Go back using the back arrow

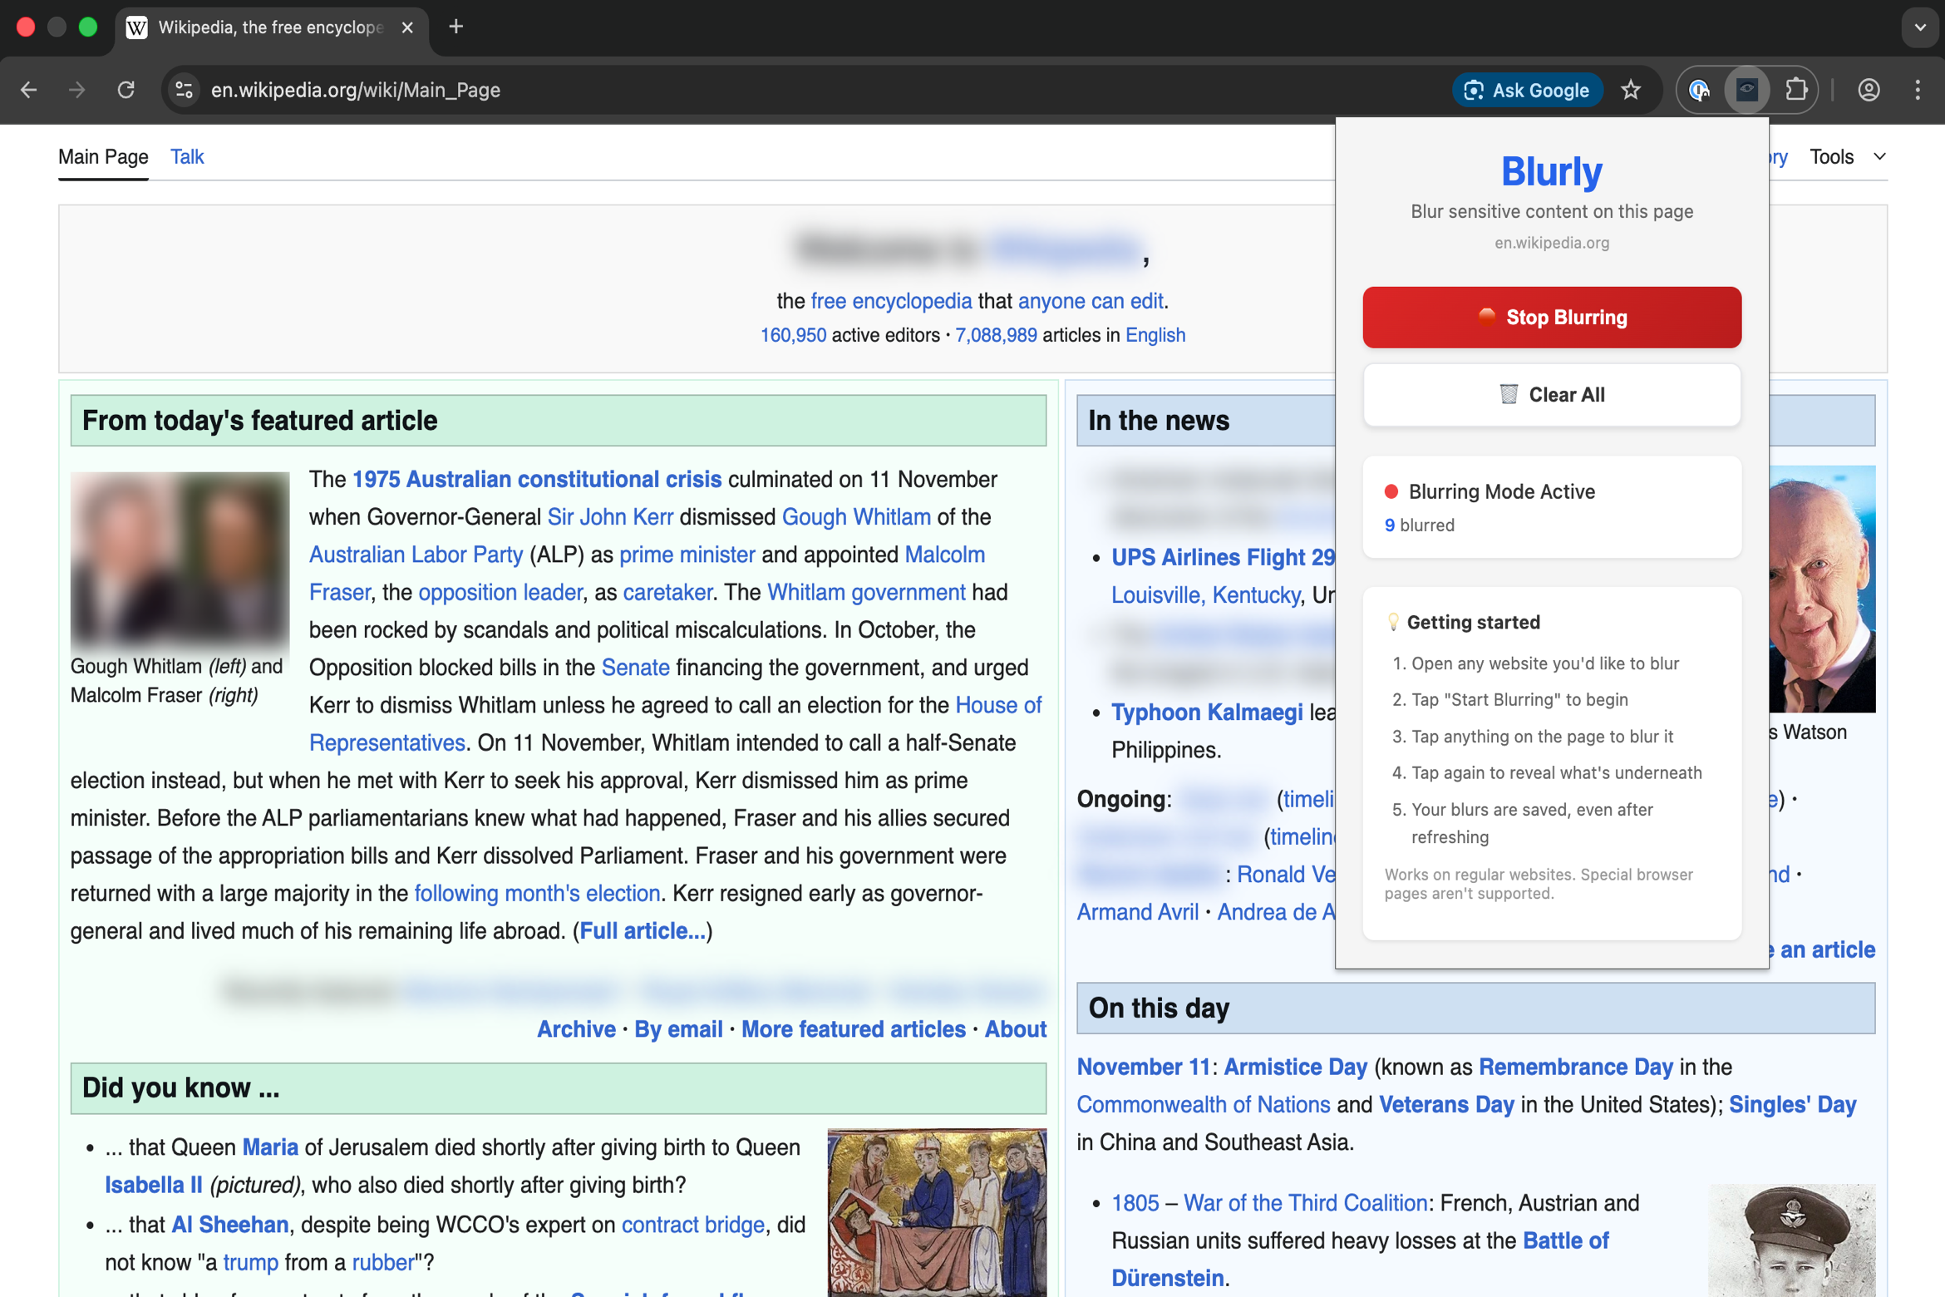point(29,90)
